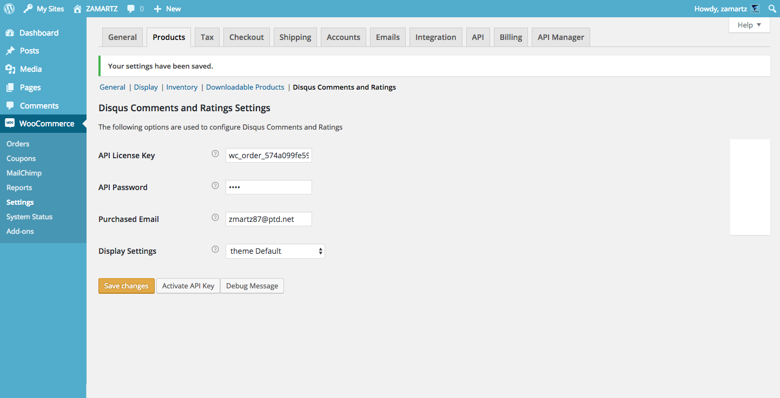
Task: Go to Dashboard in the sidebar
Action: click(38, 33)
